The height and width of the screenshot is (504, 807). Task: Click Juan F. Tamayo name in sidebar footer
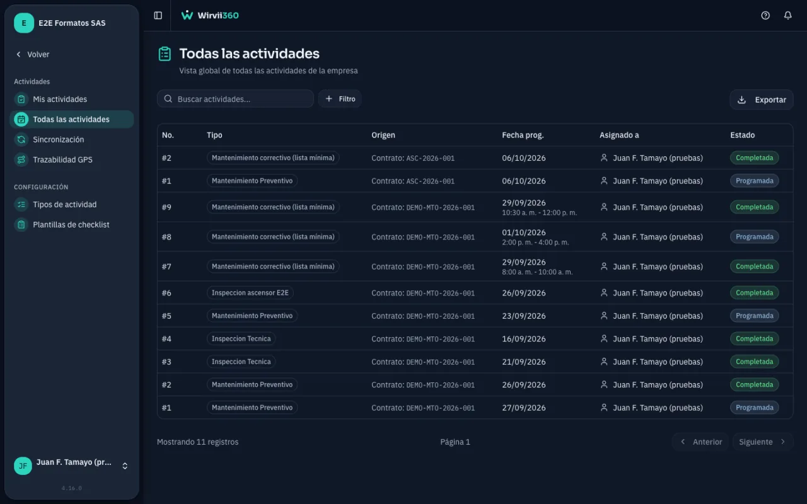pos(74,462)
